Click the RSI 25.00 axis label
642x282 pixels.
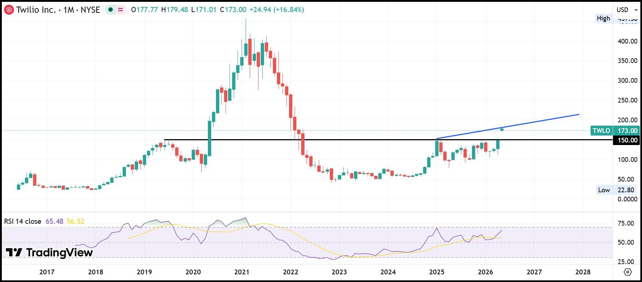(x=626, y=262)
